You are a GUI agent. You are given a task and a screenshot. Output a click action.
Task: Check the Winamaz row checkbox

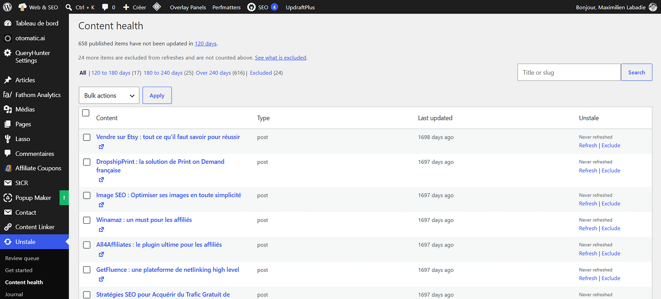click(x=87, y=220)
